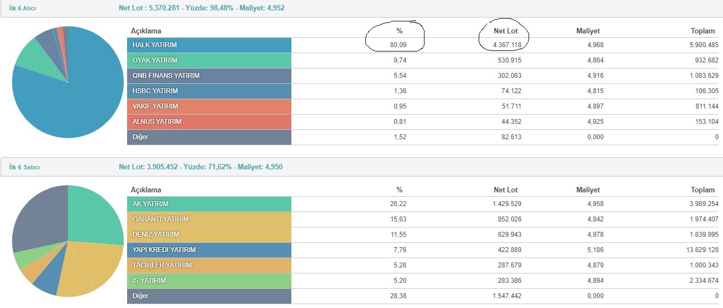Click the Açıklama header in the buyers table
Viewport: 723px width, 308px height.
pos(146,31)
